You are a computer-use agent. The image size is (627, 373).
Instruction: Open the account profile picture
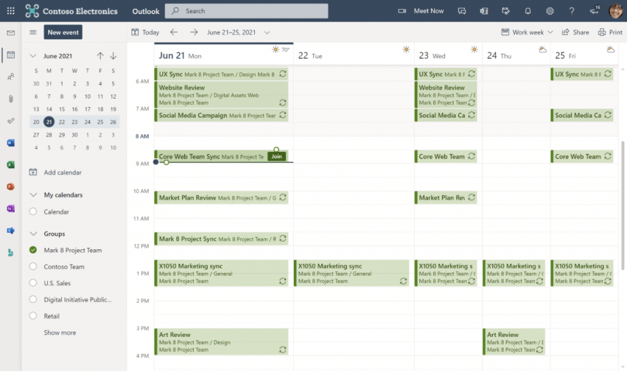click(616, 11)
